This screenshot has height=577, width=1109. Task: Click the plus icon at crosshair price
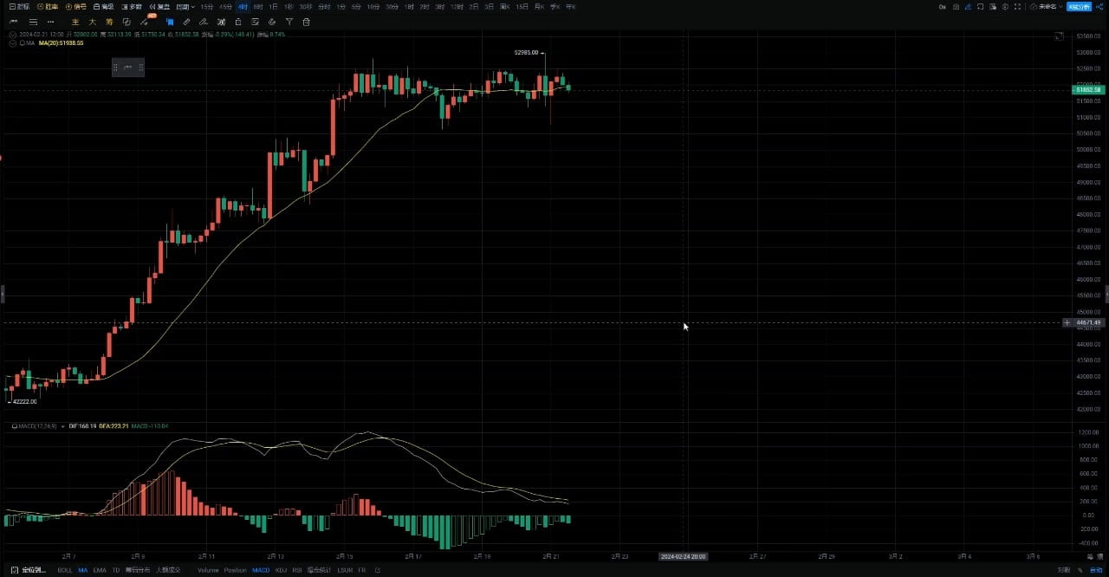tap(1067, 322)
